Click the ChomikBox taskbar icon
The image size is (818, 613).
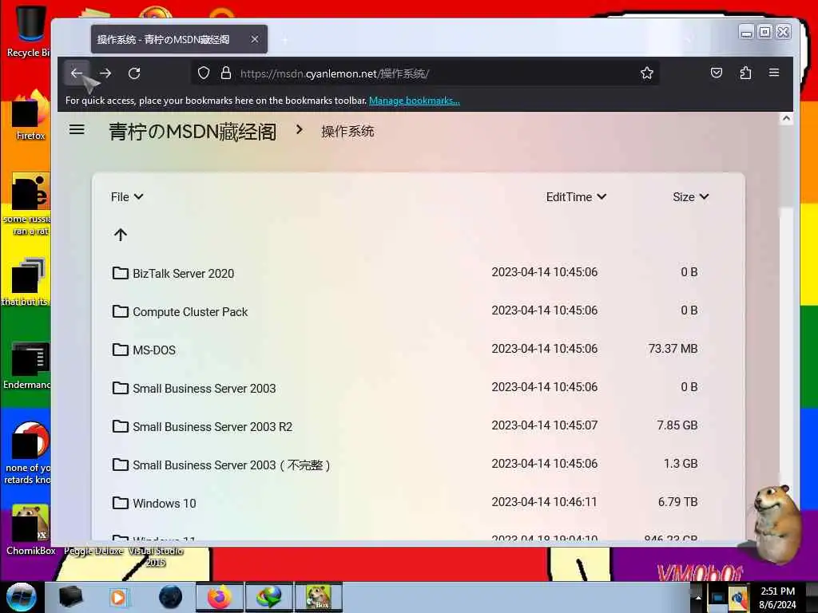pos(319,597)
